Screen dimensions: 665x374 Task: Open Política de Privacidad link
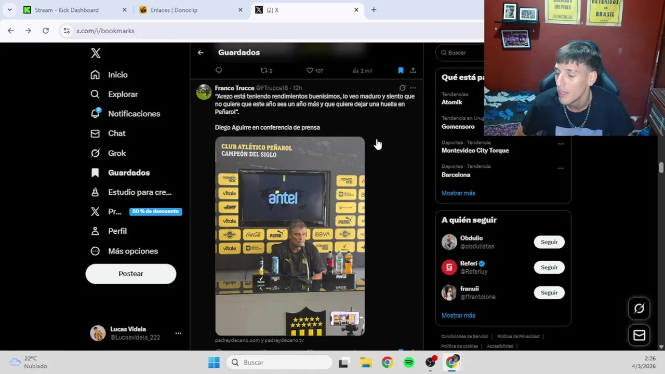pos(518,337)
